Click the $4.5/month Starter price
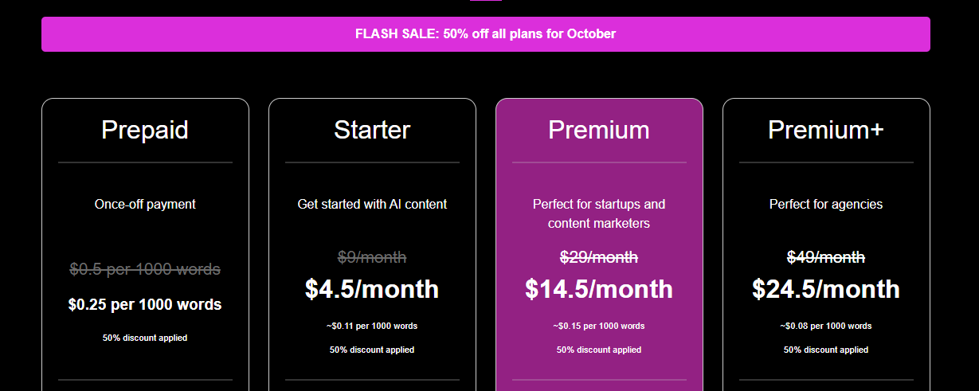Screen dimensions: 979x391 point(372,289)
